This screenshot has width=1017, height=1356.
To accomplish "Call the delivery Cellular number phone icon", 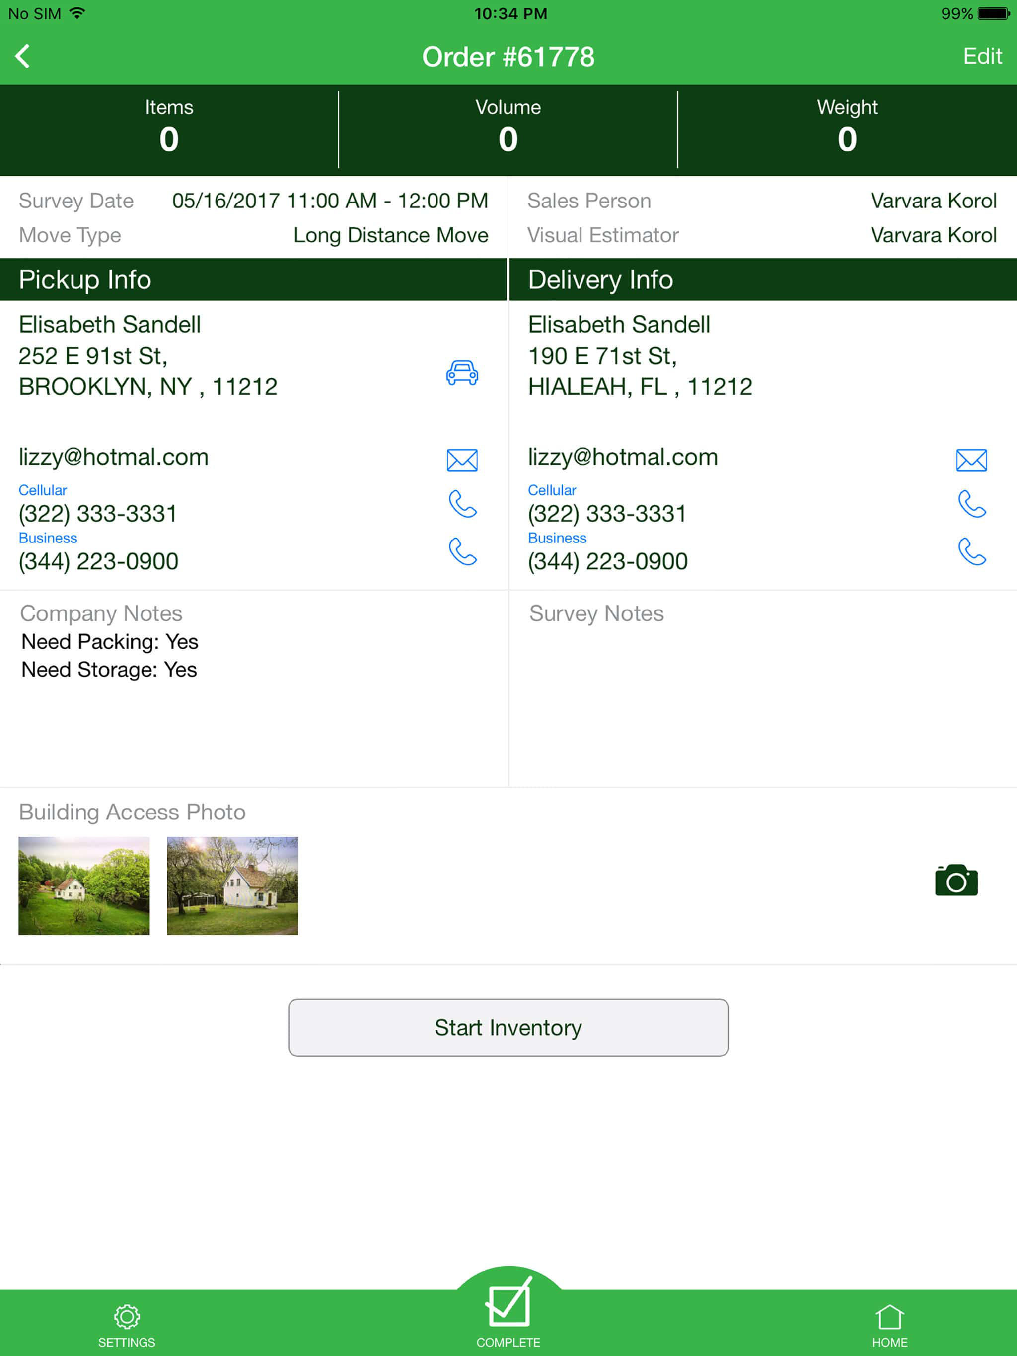I will point(972,504).
